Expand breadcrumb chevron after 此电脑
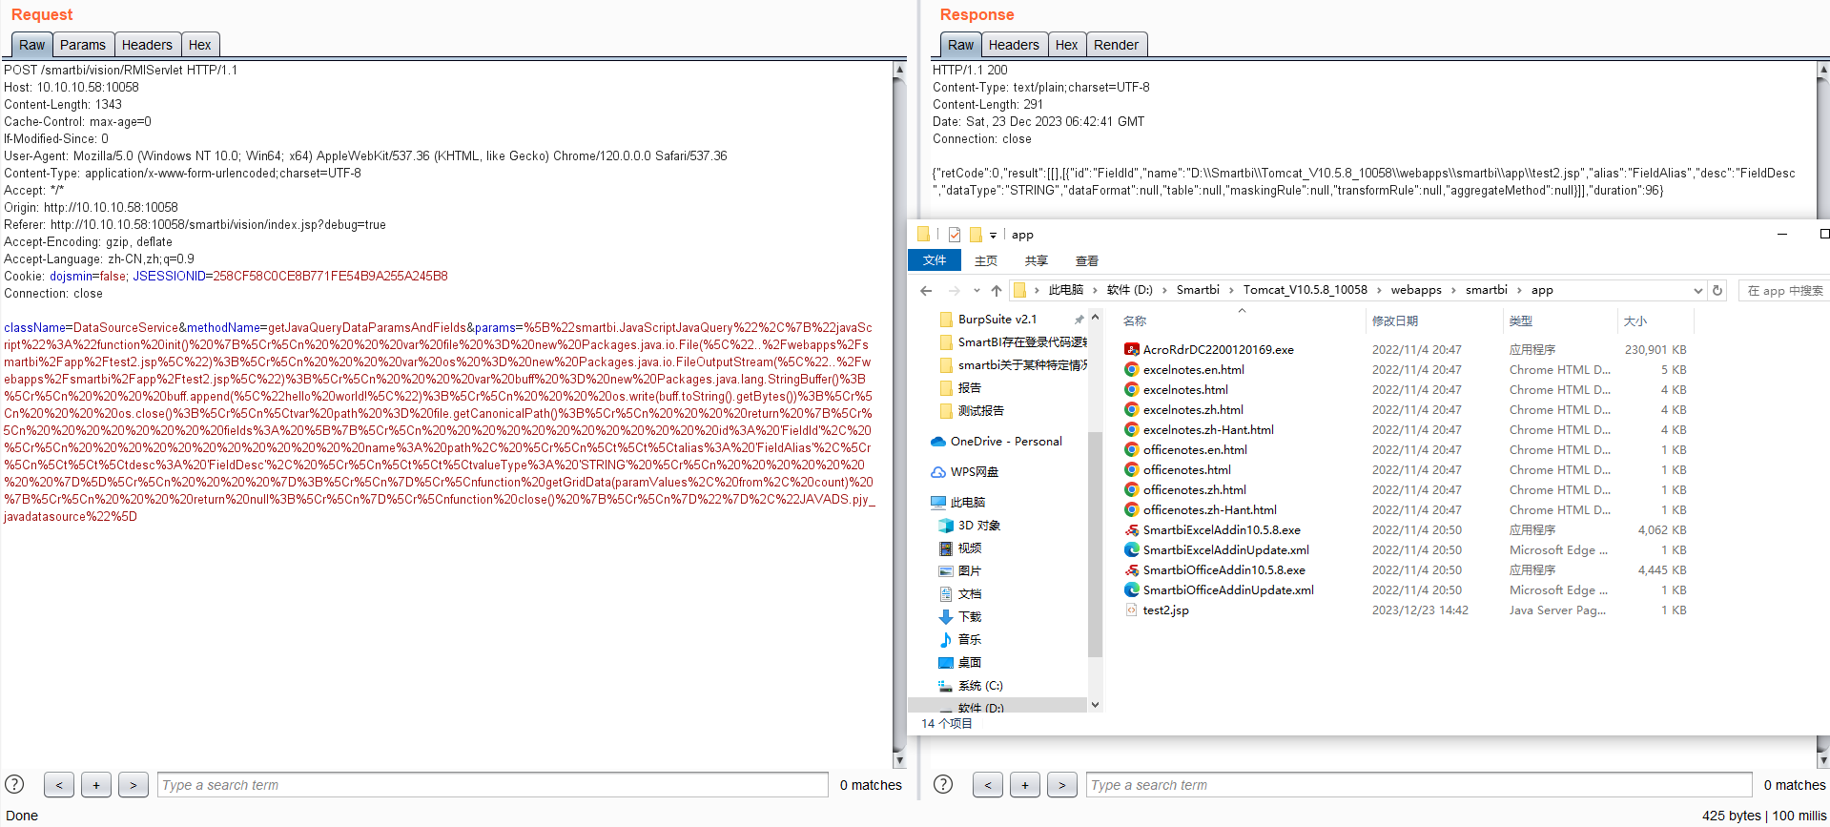Screen dimensions: 1830x827 coord(1095,290)
